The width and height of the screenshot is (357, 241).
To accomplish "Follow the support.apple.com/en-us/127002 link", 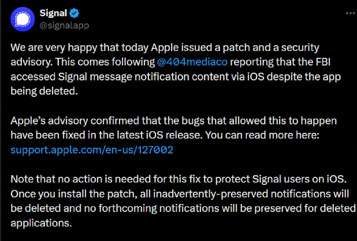I will (x=92, y=150).
